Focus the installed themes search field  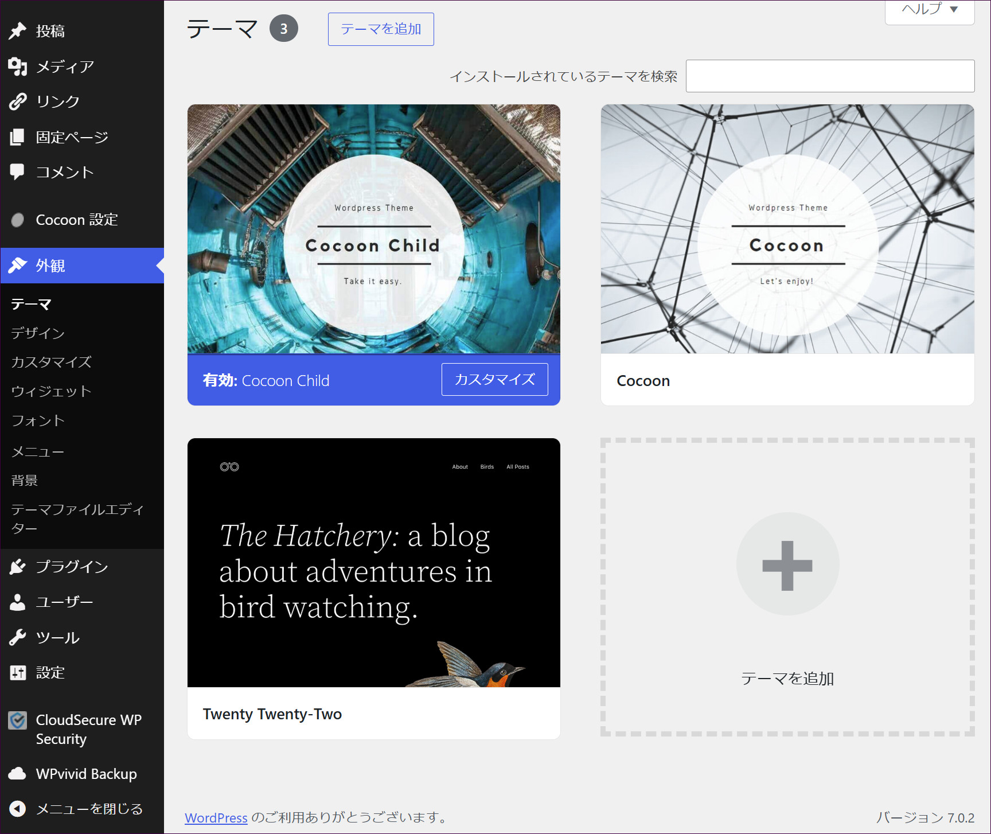point(830,76)
